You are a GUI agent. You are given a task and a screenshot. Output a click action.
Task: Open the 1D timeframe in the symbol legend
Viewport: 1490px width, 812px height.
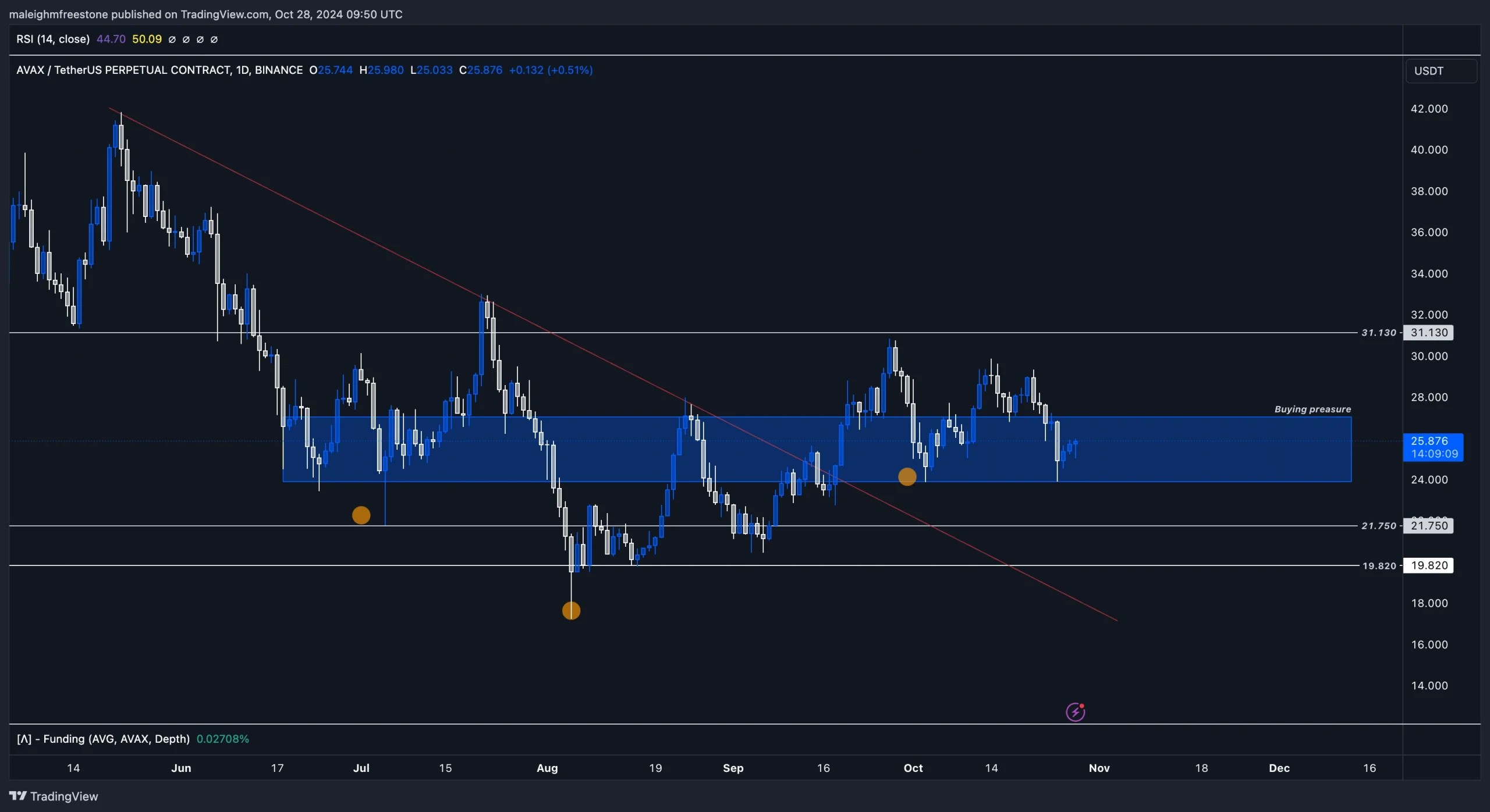pyautogui.click(x=243, y=70)
